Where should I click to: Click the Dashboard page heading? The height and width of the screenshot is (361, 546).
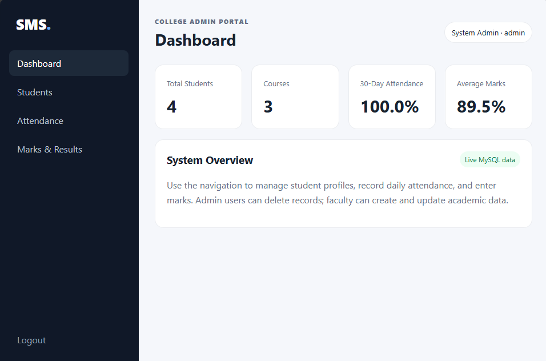click(x=195, y=41)
